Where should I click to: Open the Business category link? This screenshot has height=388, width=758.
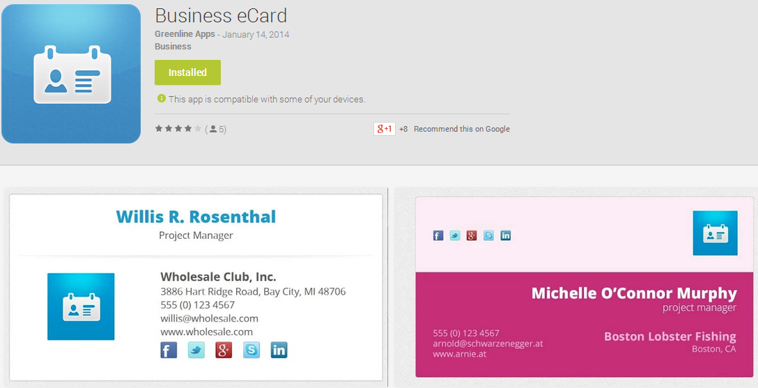pyautogui.click(x=173, y=47)
